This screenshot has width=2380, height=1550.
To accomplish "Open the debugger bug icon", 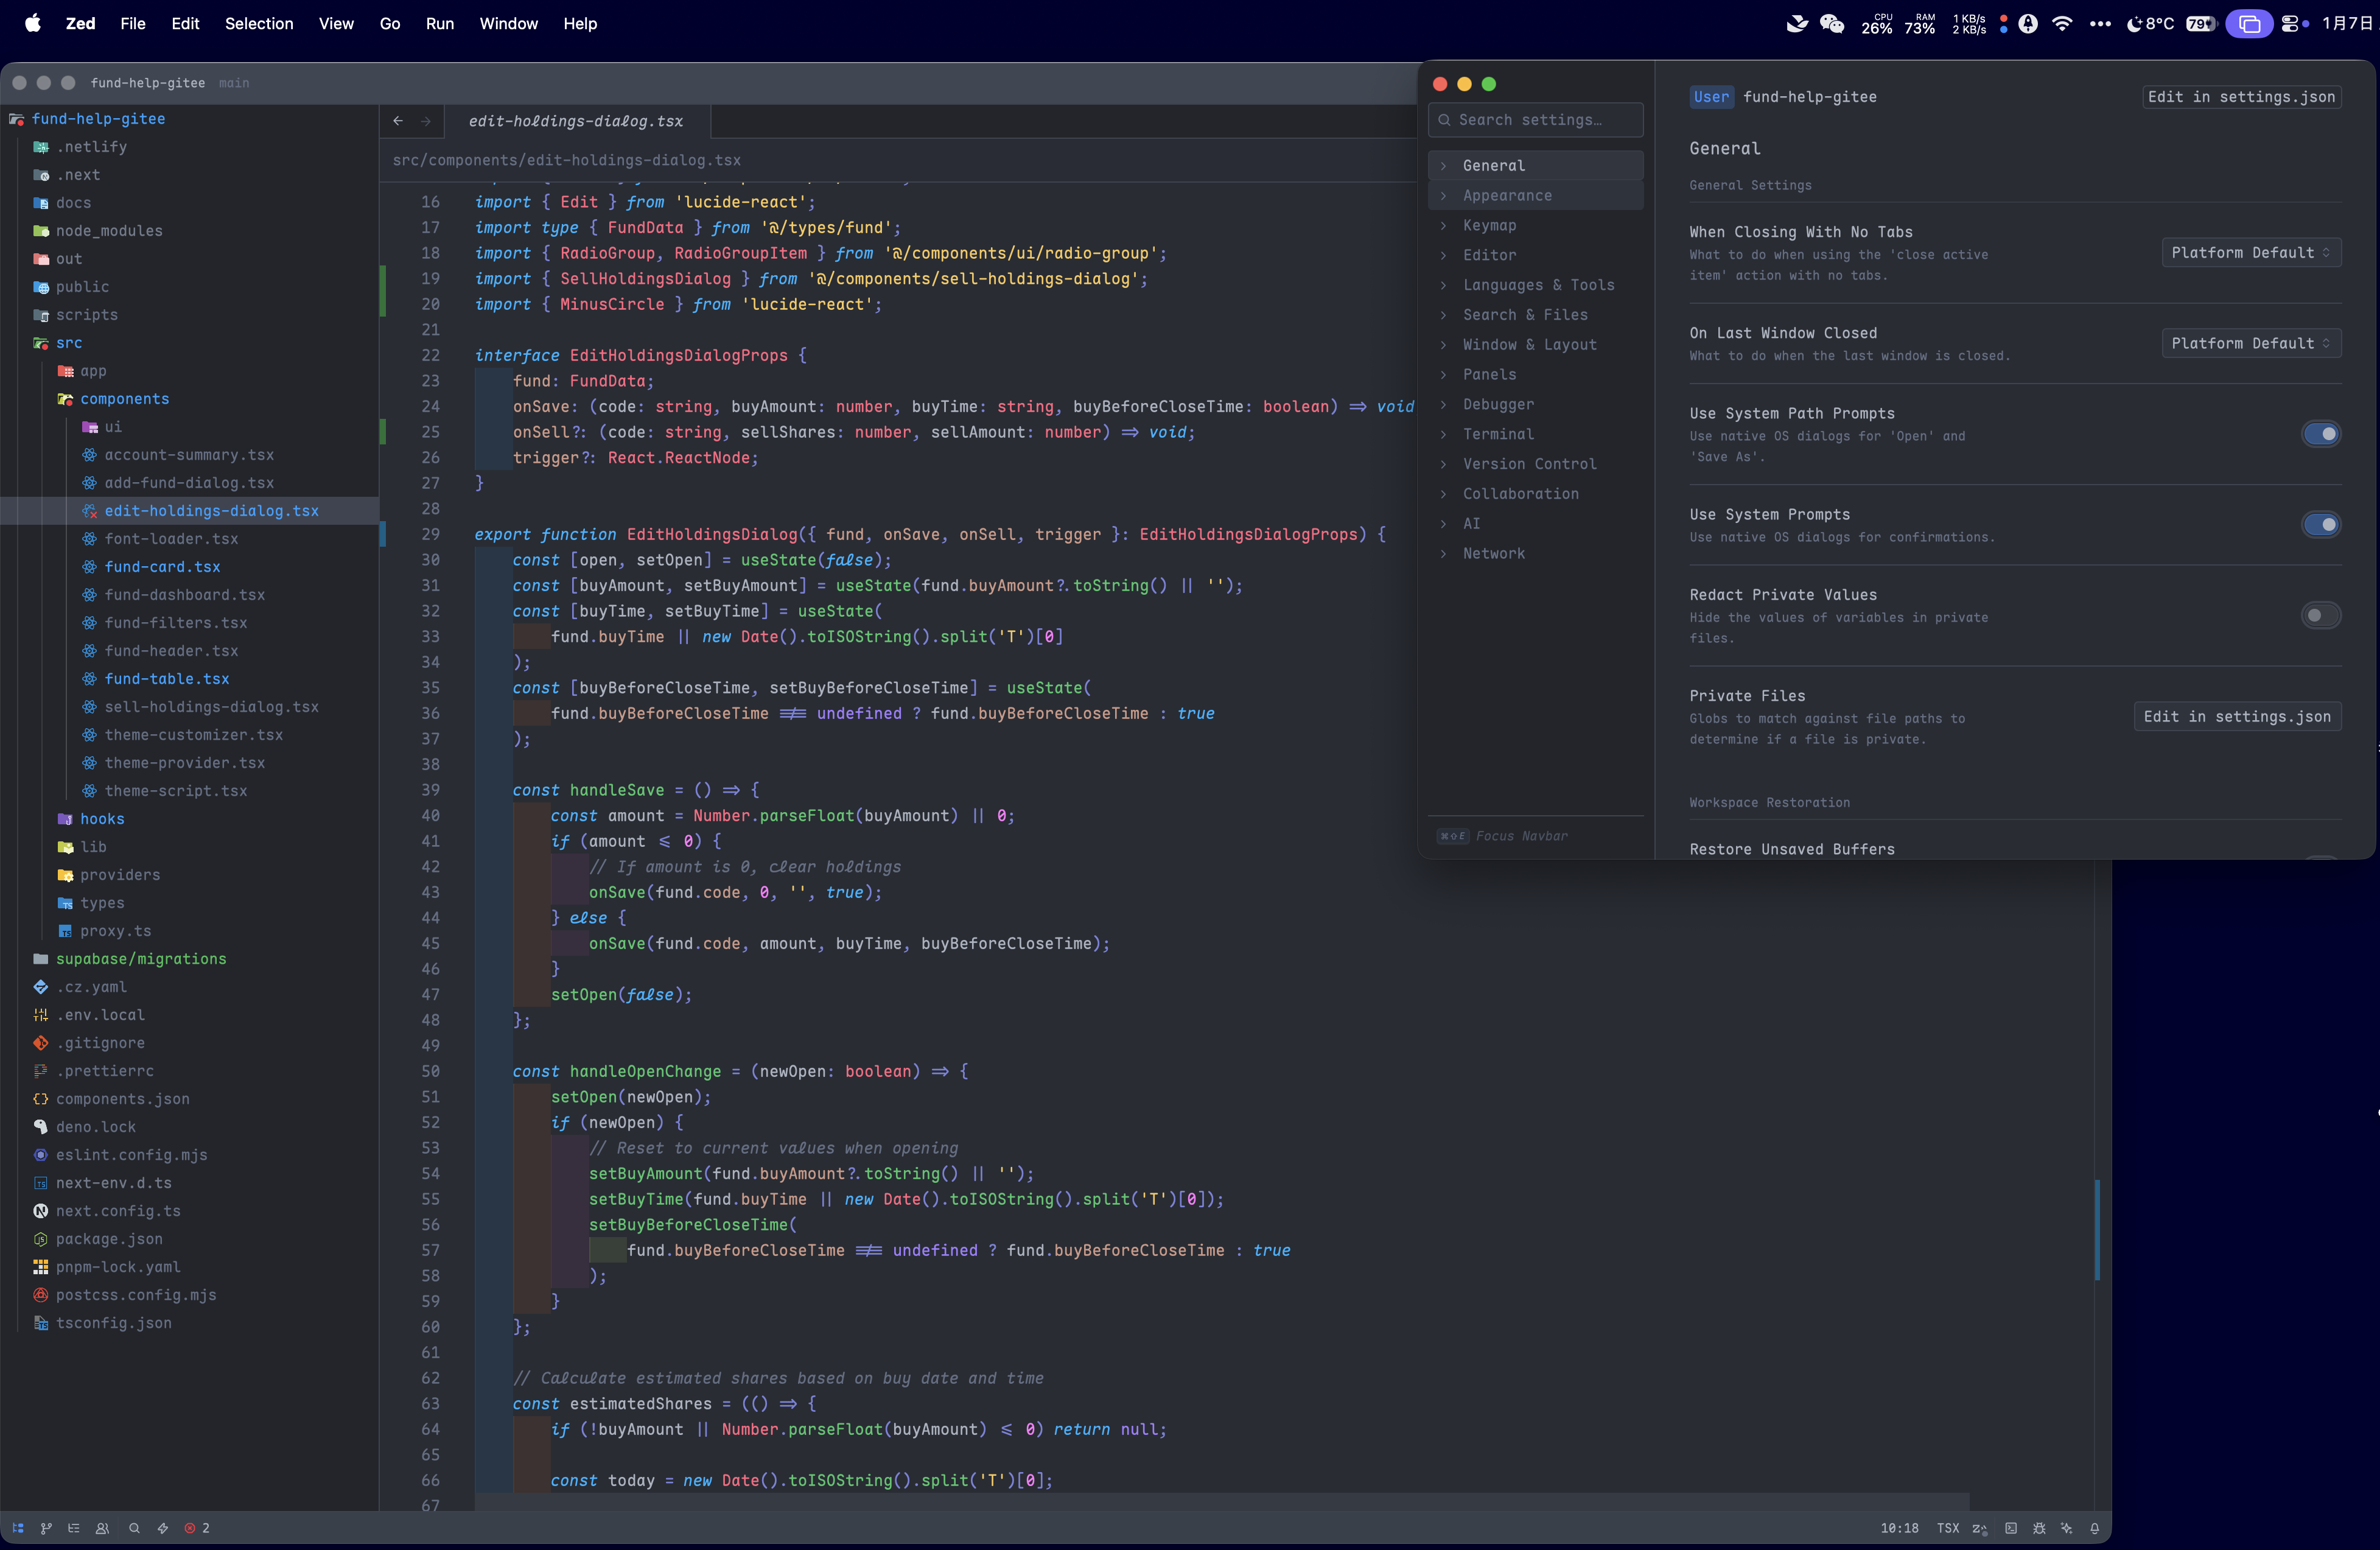I will pos(2039,1528).
